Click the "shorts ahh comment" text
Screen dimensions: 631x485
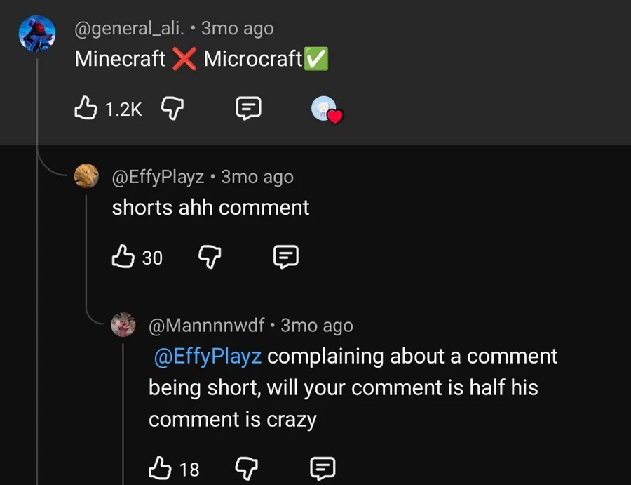(210, 208)
